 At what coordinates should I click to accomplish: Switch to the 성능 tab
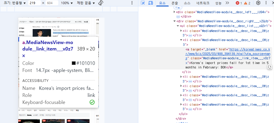(x=218, y=3)
